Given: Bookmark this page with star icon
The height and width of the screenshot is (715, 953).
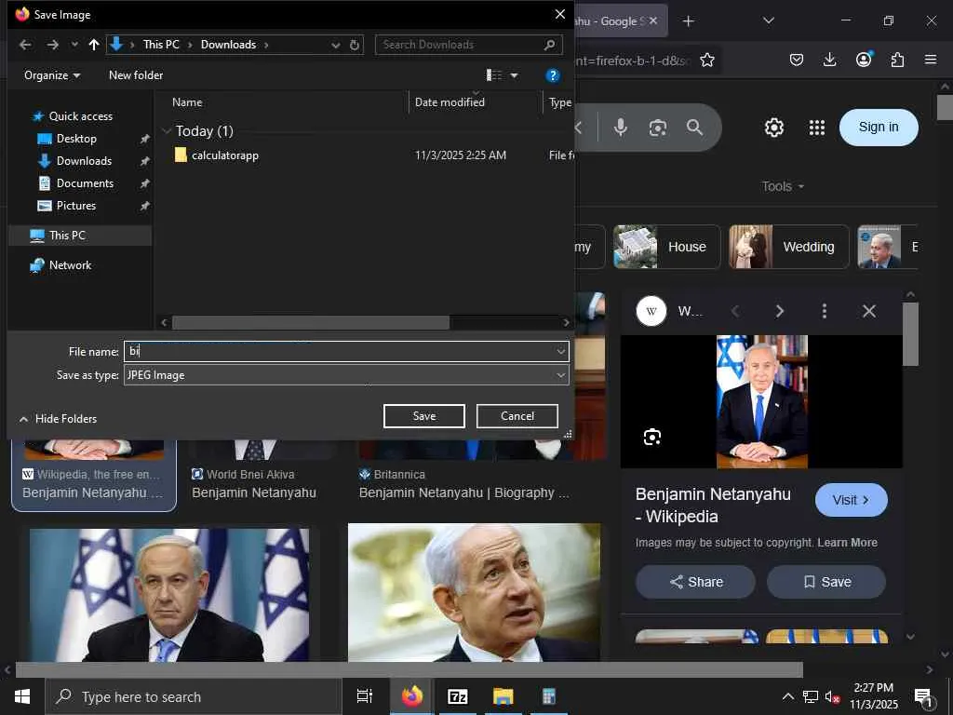Looking at the screenshot, I should (707, 60).
